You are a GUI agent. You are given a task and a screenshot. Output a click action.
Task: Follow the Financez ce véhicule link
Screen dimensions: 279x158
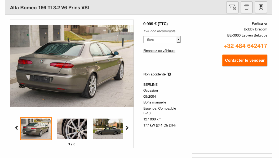[159, 51]
